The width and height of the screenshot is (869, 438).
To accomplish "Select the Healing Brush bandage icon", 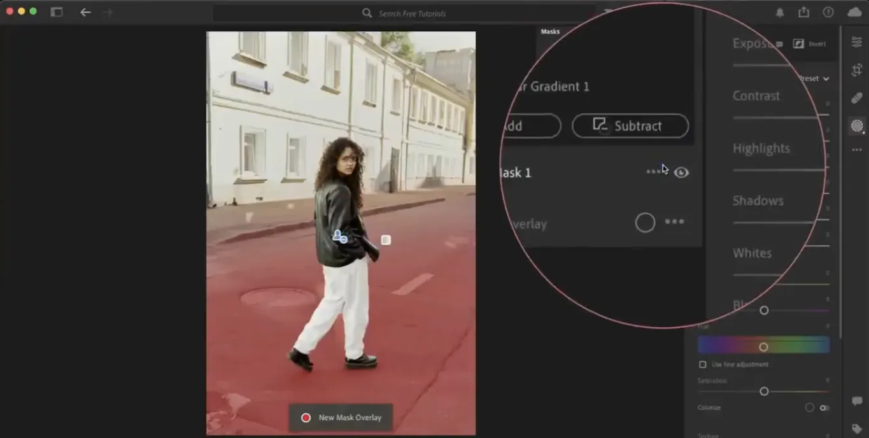I will click(857, 98).
